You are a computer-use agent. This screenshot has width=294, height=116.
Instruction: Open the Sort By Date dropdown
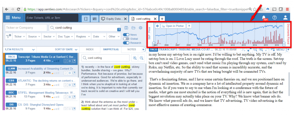click(x=66, y=50)
